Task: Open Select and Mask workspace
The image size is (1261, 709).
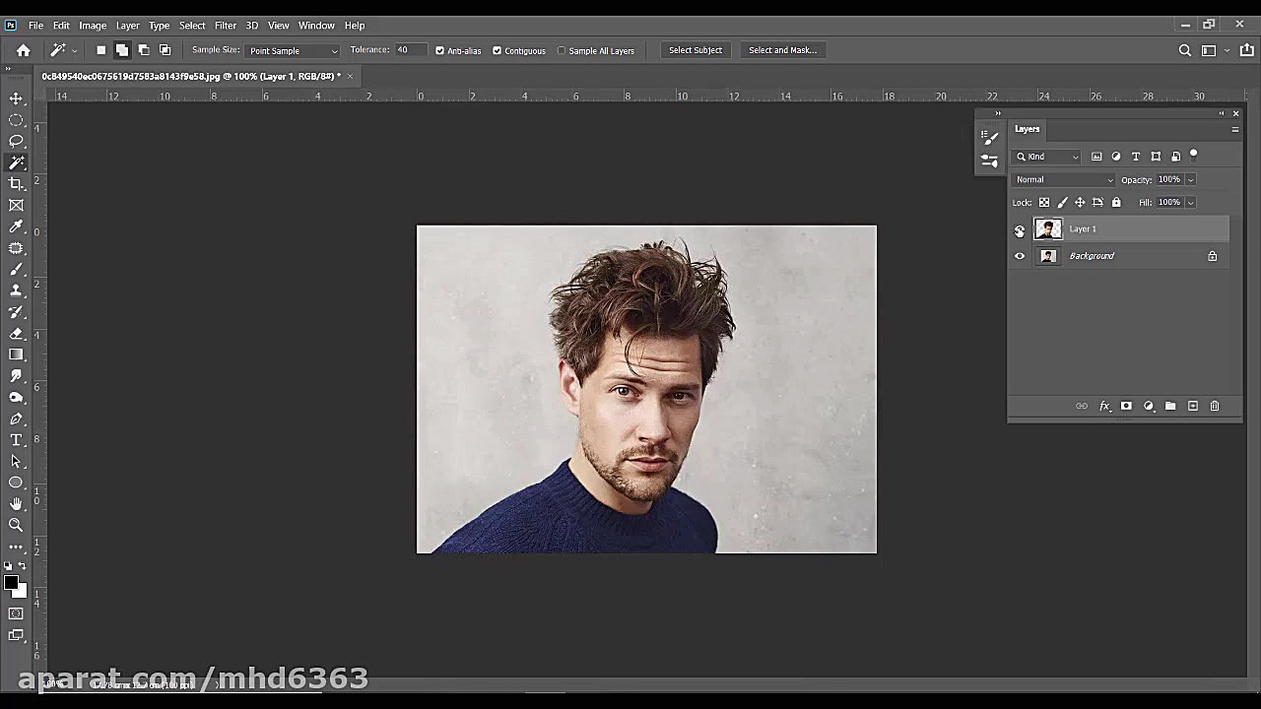Action: (x=782, y=50)
